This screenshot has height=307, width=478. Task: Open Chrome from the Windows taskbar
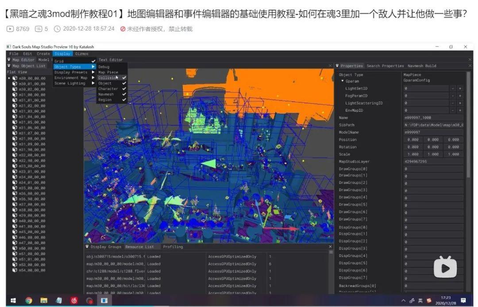(x=29, y=300)
